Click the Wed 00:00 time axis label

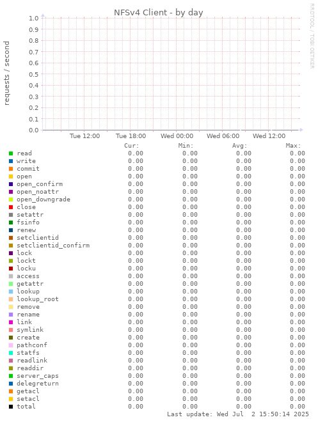click(177, 136)
